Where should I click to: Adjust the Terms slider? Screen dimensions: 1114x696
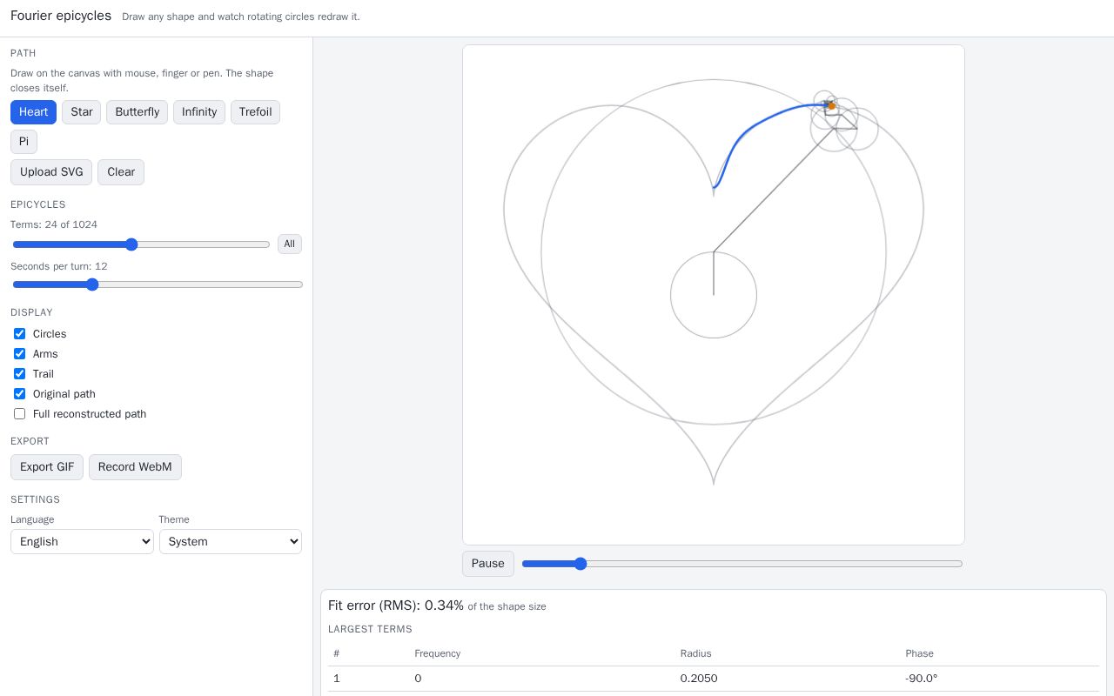point(141,244)
